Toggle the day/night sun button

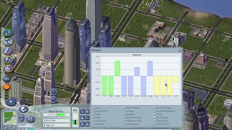(11, 102)
